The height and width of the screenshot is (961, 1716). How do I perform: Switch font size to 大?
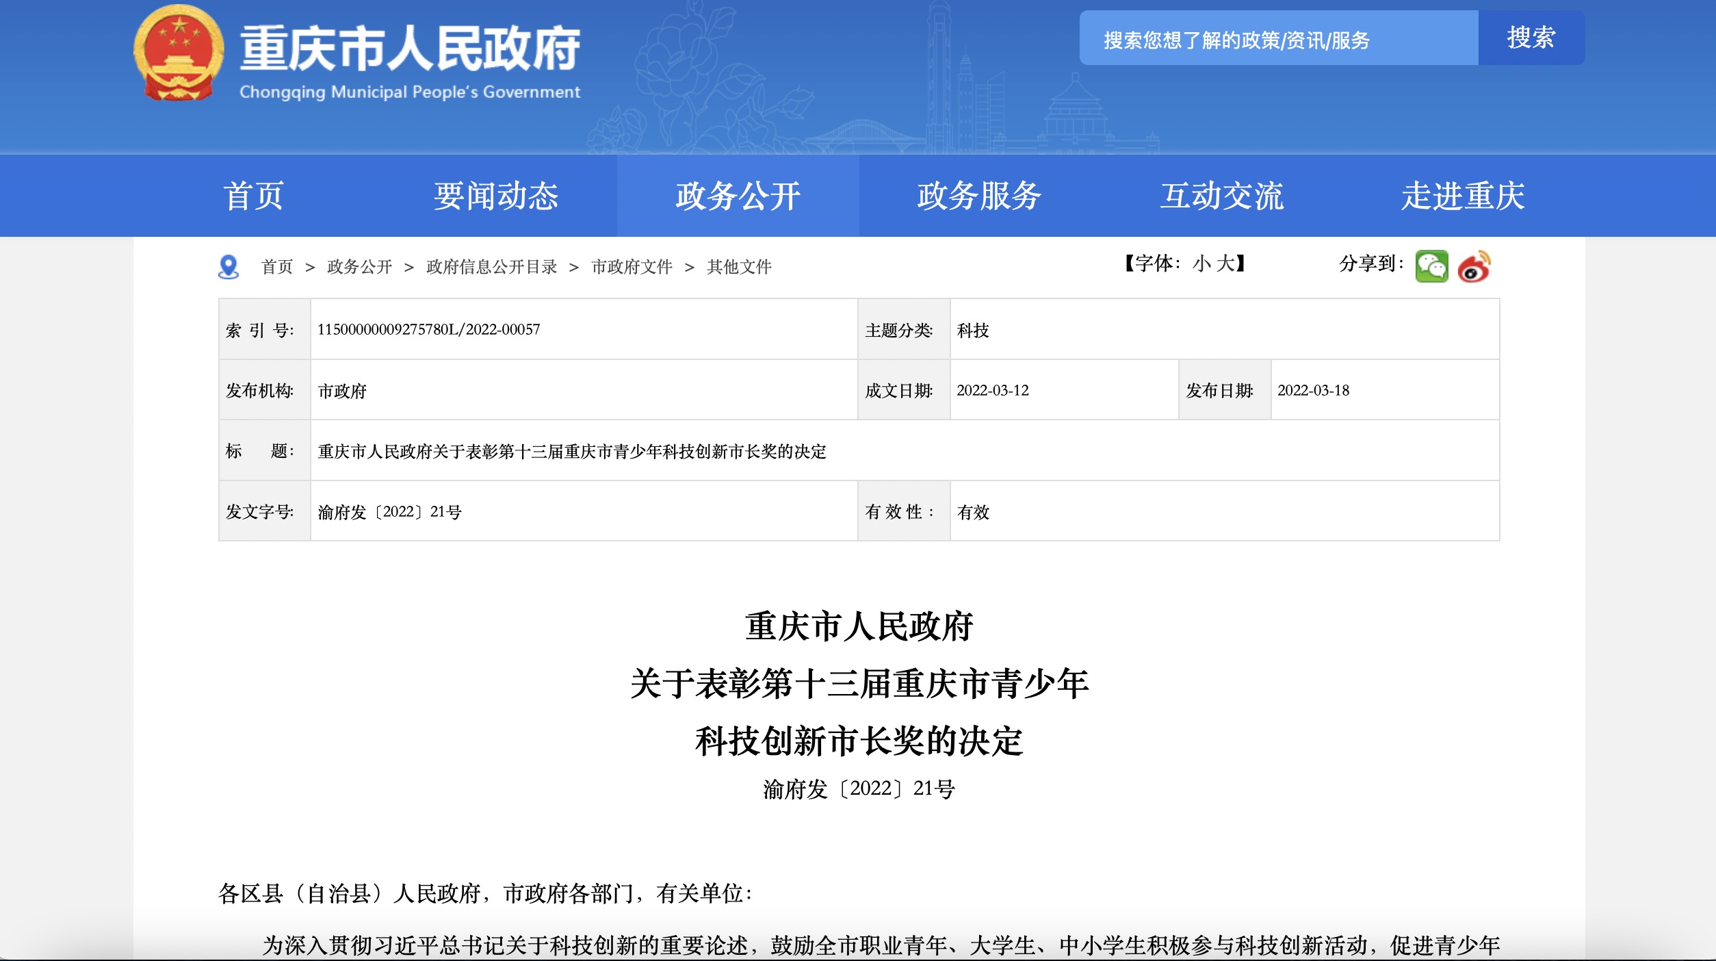click(1225, 264)
